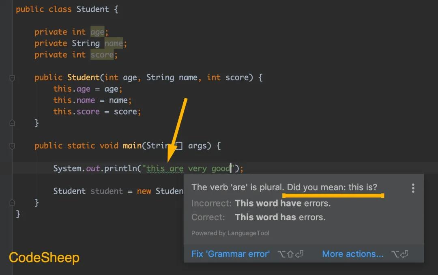Click the println method call
438x275 pixels.
(120, 168)
